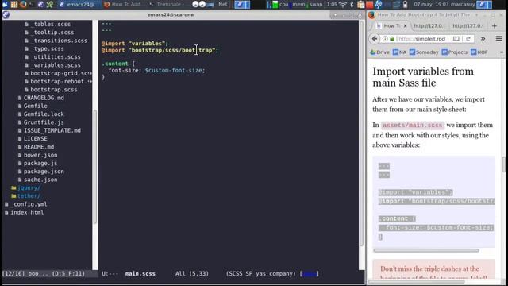The image size is (508, 286).
Task: Select _utilities.scss in the sidebar
Action: (x=56, y=56)
